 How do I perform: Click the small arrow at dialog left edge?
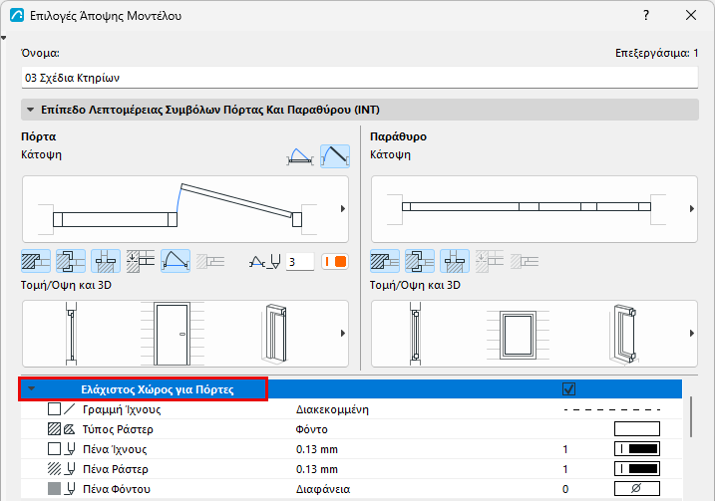(4, 38)
